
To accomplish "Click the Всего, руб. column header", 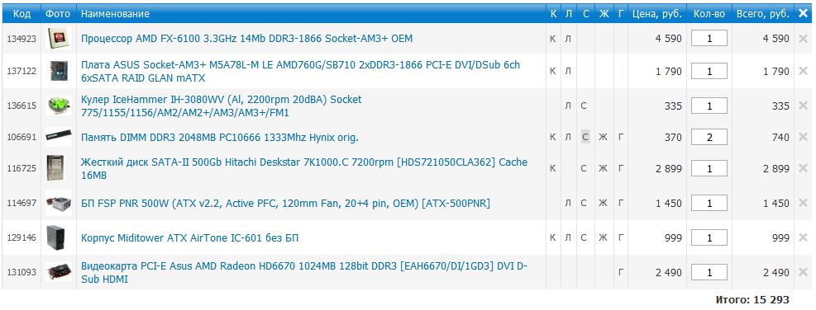I will point(762,14).
